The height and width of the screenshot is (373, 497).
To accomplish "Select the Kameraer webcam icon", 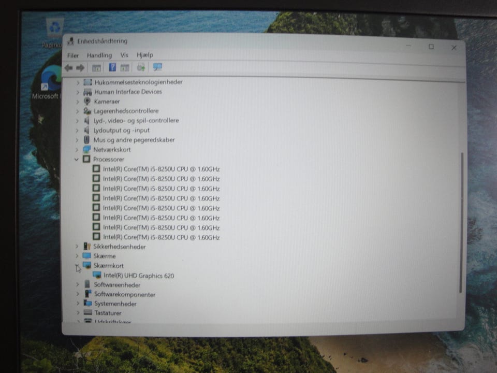I will 87,102.
